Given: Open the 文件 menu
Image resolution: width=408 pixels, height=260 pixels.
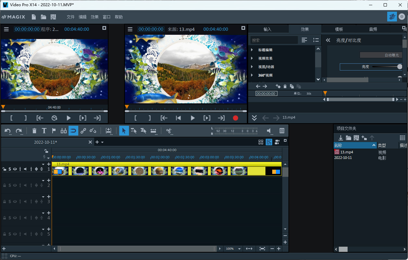Looking at the screenshot, I should click(x=70, y=17).
